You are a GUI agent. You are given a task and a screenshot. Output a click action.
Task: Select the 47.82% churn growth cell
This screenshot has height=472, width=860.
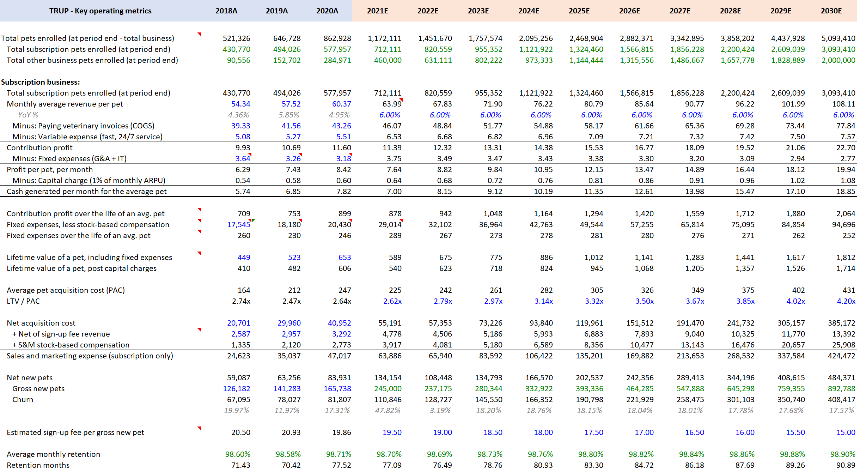click(388, 410)
